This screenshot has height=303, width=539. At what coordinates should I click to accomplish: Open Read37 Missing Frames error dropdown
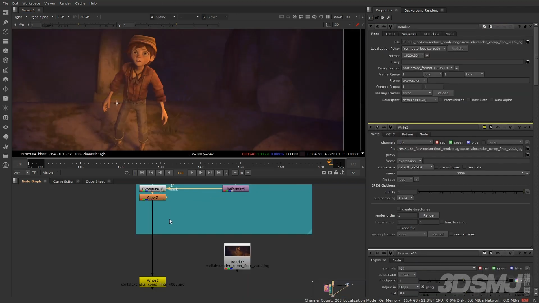(x=416, y=93)
